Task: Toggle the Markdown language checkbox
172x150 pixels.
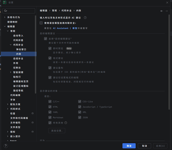Action: point(50,118)
